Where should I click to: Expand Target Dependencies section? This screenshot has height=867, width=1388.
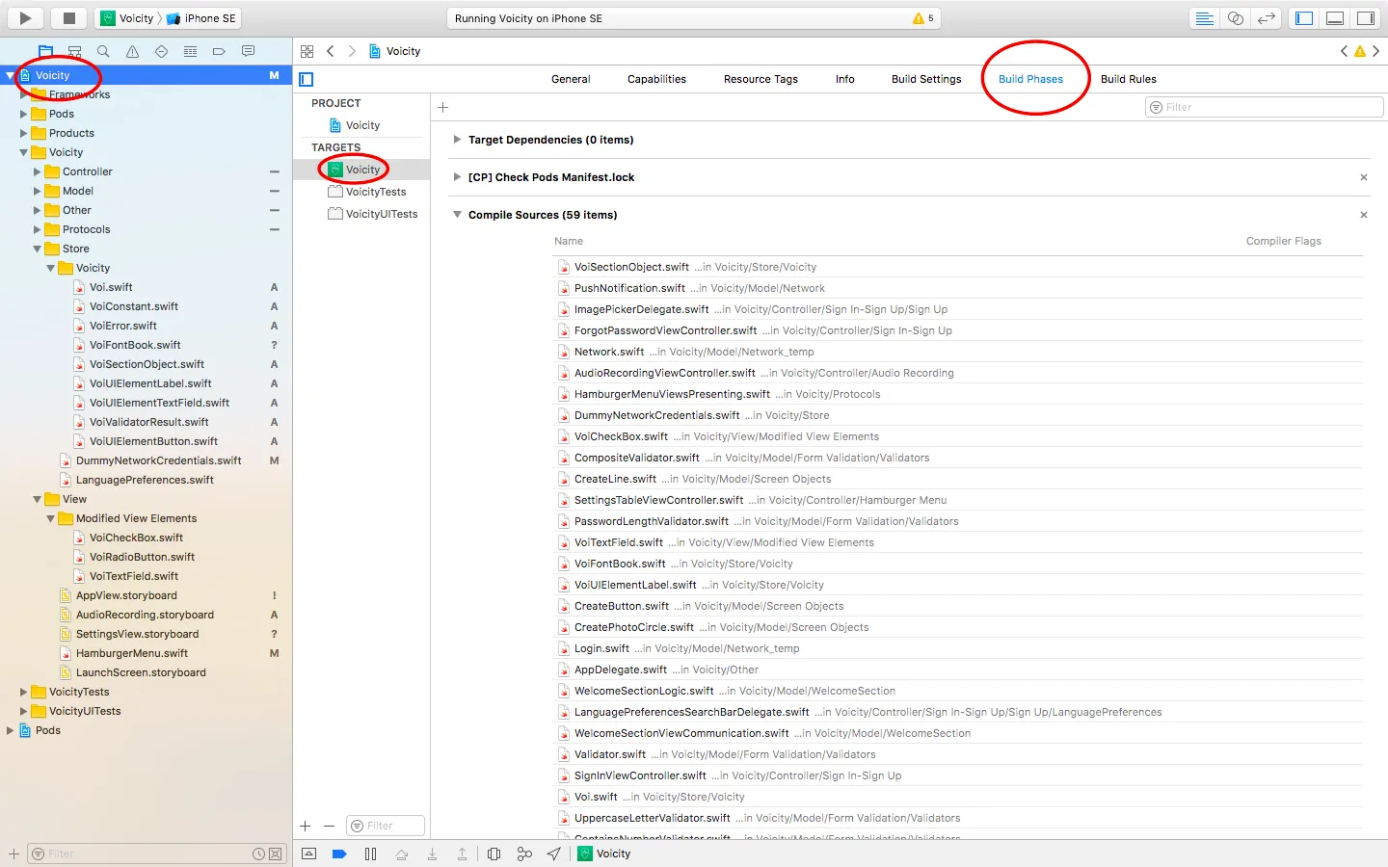(x=457, y=140)
